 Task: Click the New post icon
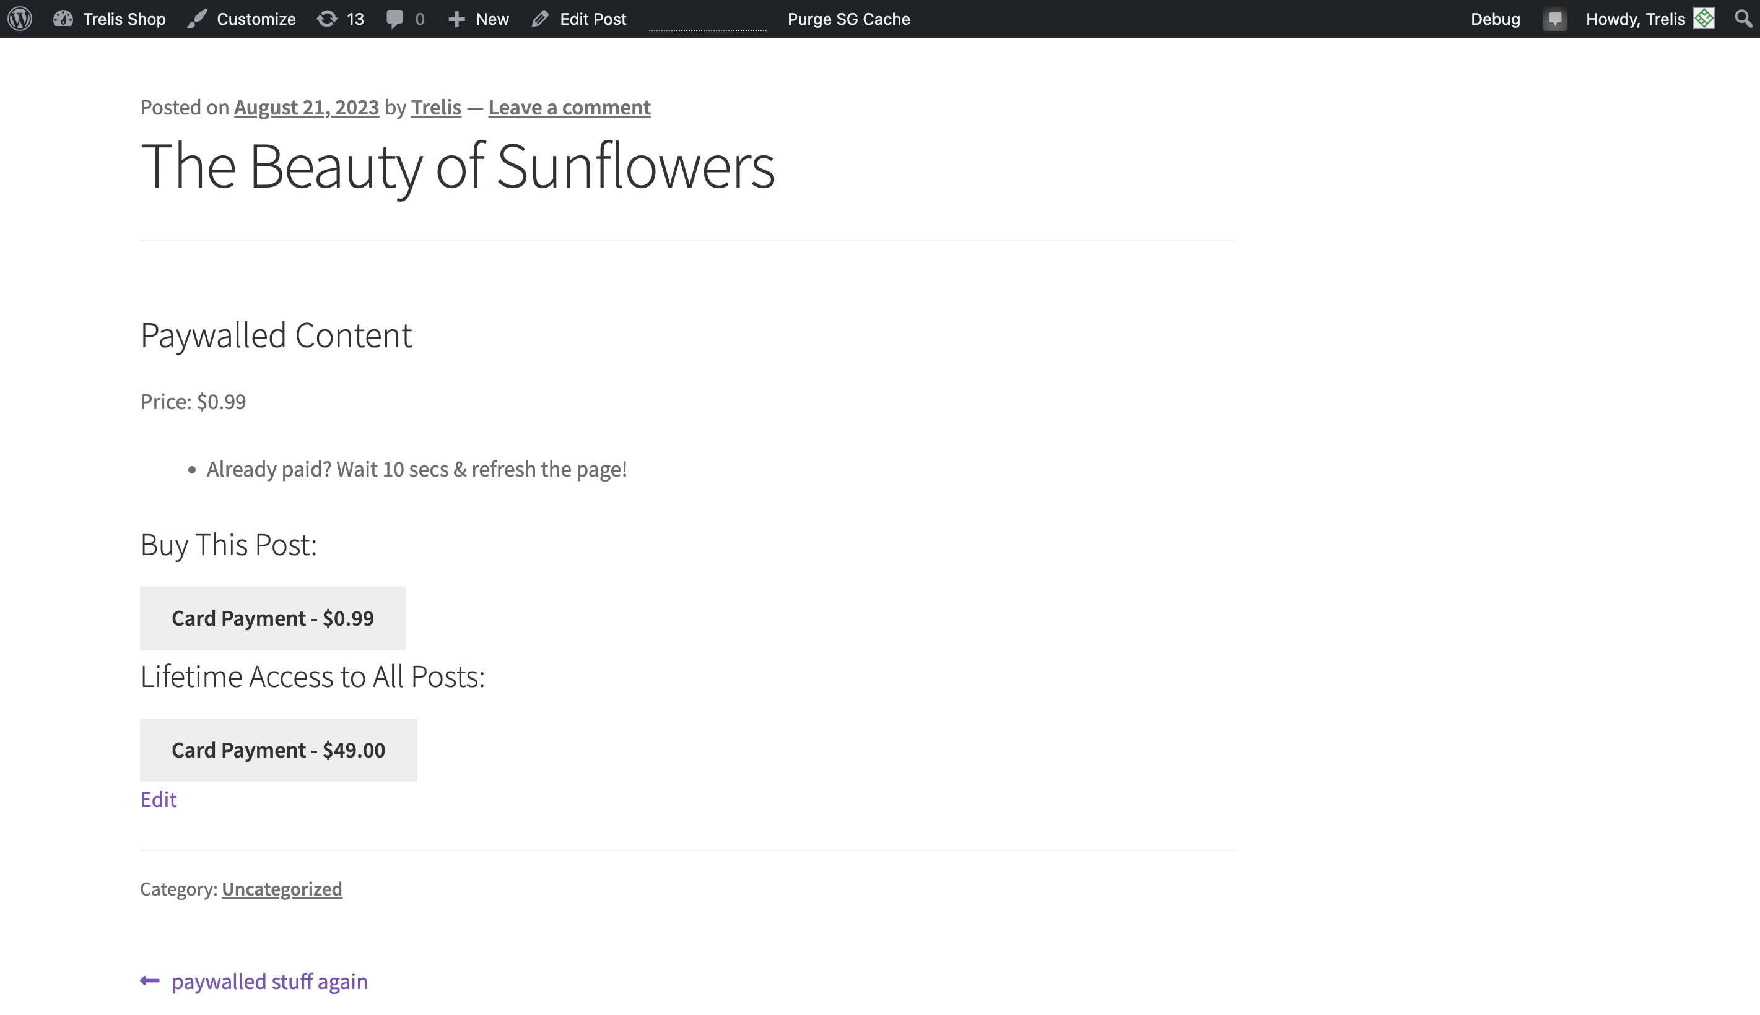(457, 18)
